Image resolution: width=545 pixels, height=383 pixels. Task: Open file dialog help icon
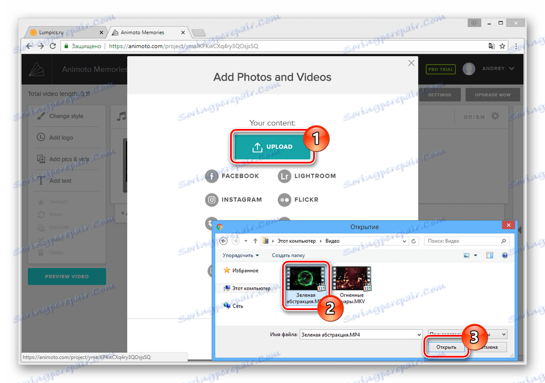click(505, 255)
